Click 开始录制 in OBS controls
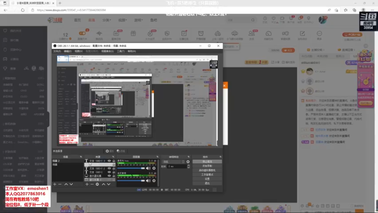The image size is (378, 213). coord(207,166)
